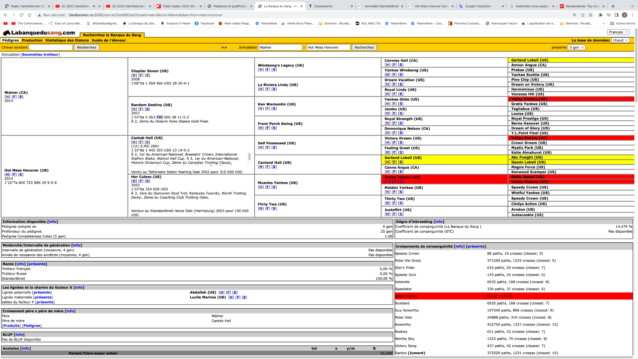Click Recherchez button next to Cheval existant
638x359 pixels.
coord(87,47)
